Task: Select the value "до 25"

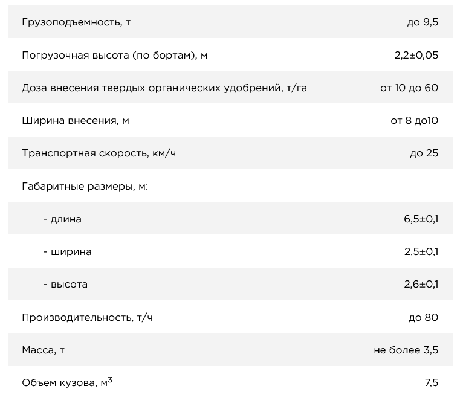Action: tap(424, 153)
